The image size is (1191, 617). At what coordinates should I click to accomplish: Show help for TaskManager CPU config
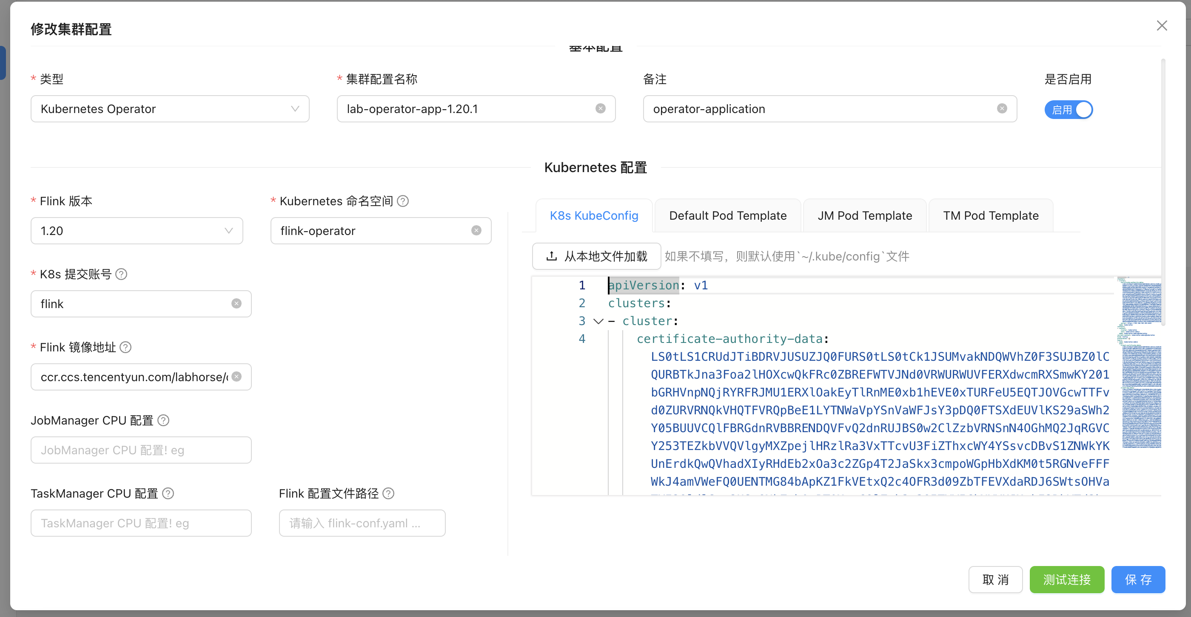click(168, 494)
